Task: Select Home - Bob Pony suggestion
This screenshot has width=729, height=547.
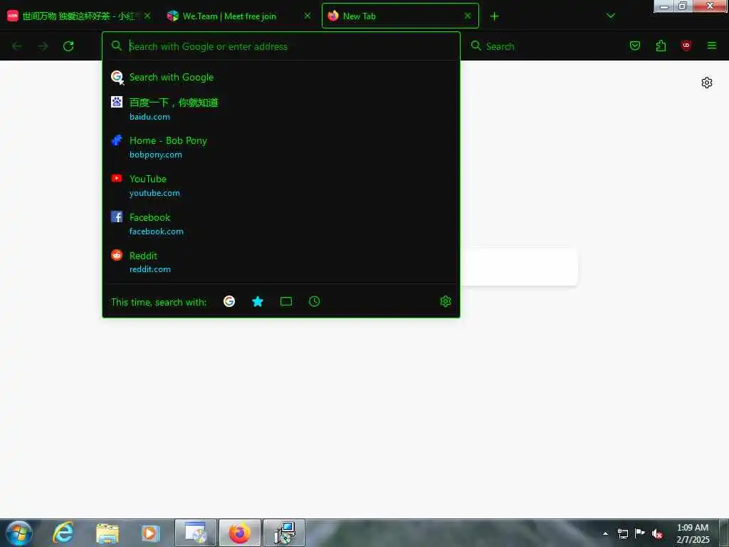Action: point(281,147)
